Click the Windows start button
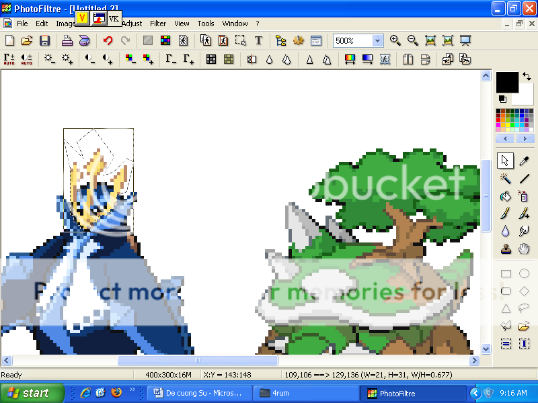The height and width of the screenshot is (403, 538). click(32, 393)
